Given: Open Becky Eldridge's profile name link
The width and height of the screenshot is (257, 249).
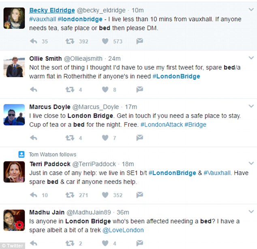Looking at the screenshot, I should point(51,11).
